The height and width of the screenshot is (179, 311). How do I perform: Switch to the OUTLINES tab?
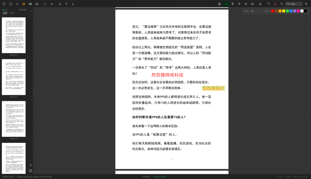(23, 10)
